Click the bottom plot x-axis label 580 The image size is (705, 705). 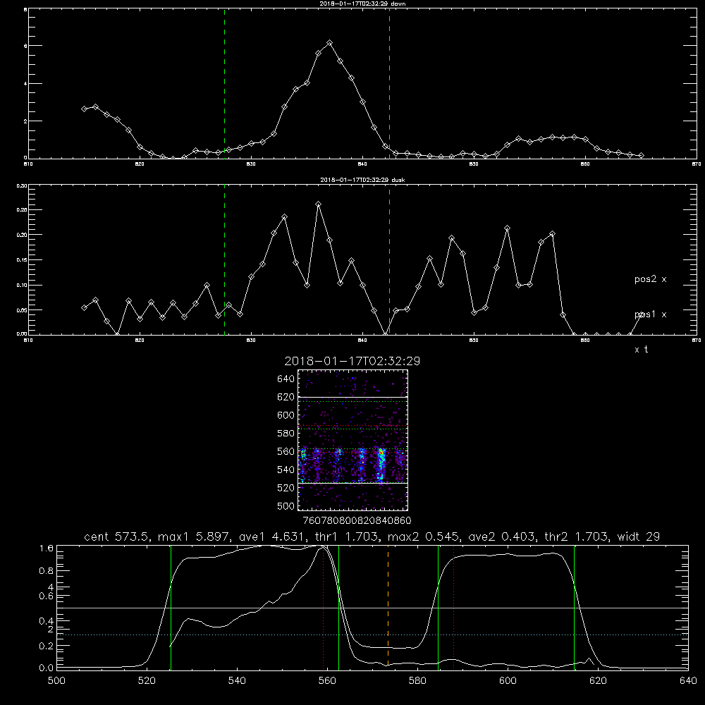[417, 681]
